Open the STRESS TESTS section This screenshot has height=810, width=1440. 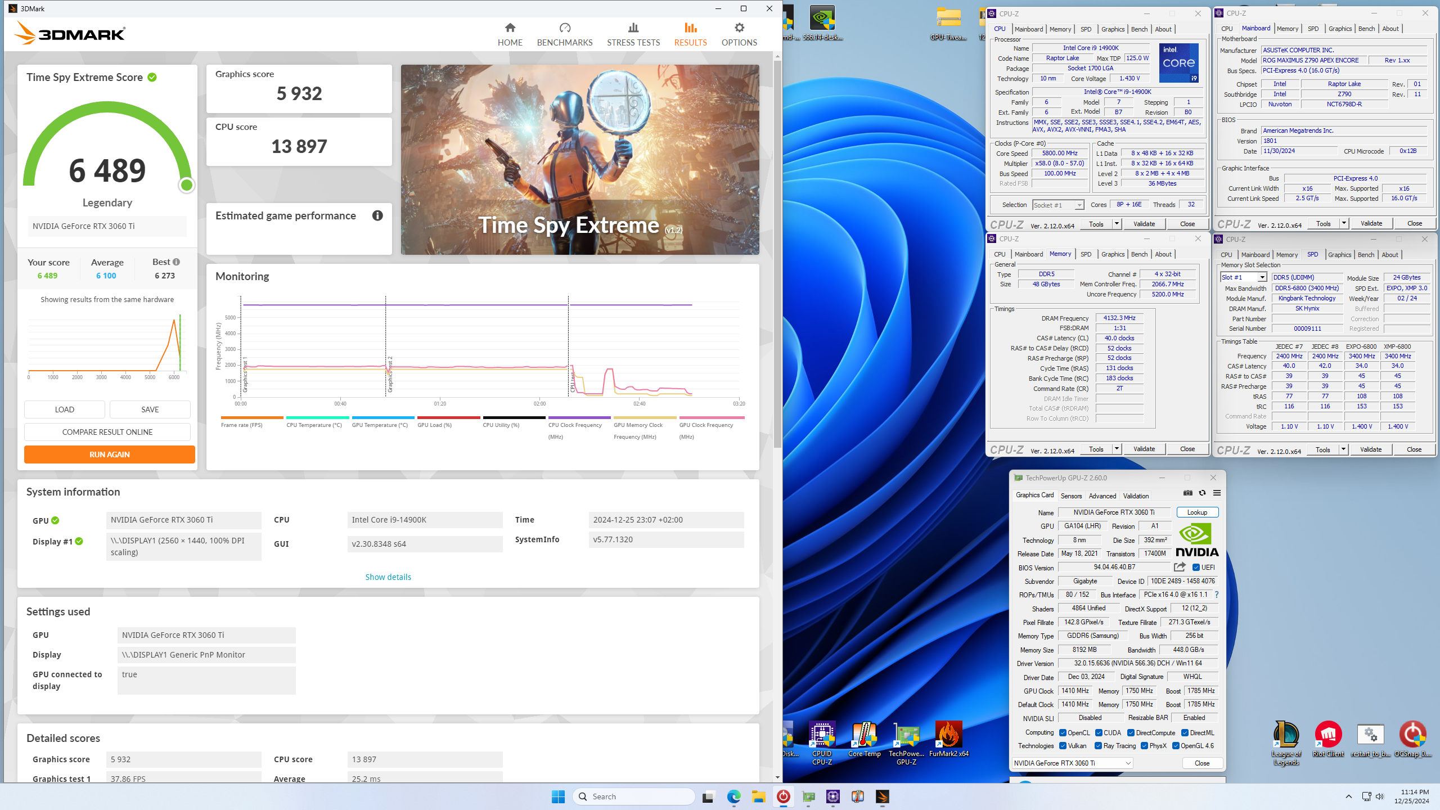633,34
